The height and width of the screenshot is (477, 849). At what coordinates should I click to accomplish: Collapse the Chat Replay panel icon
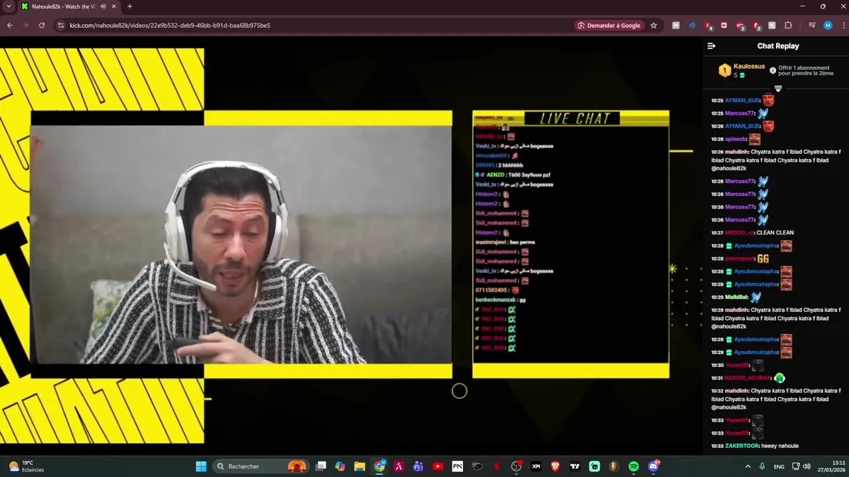711,46
